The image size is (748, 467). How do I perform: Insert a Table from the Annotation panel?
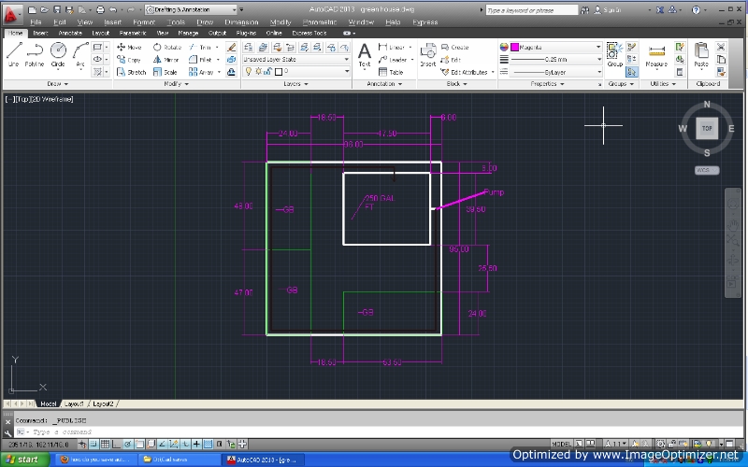(391, 72)
